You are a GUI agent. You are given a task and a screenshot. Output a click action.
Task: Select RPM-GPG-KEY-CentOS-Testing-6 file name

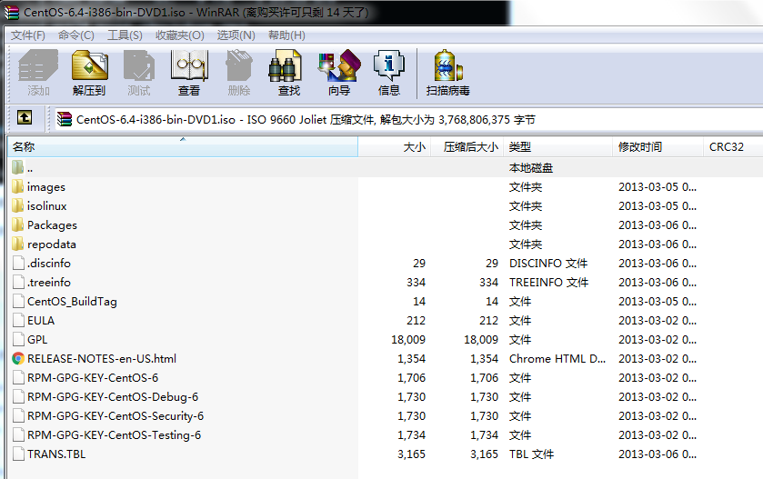tap(114, 434)
